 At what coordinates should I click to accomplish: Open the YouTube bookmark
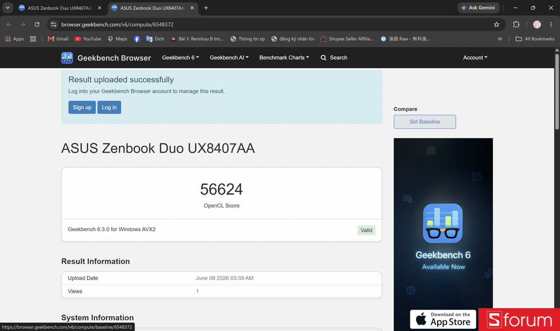click(x=88, y=39)
